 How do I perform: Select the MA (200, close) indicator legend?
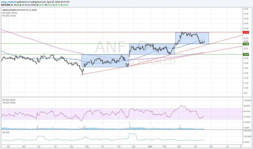pos(10,13)
